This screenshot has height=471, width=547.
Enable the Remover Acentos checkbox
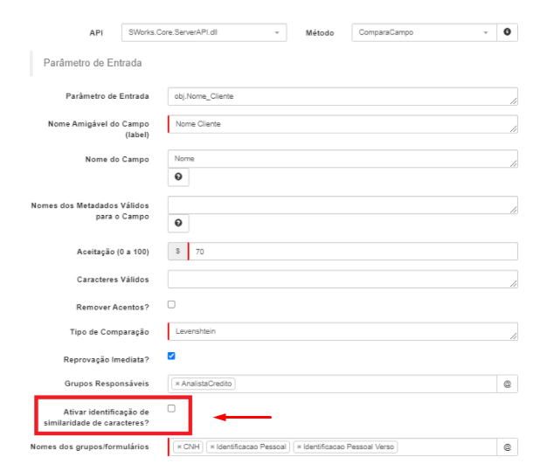(x=171, y=304)
